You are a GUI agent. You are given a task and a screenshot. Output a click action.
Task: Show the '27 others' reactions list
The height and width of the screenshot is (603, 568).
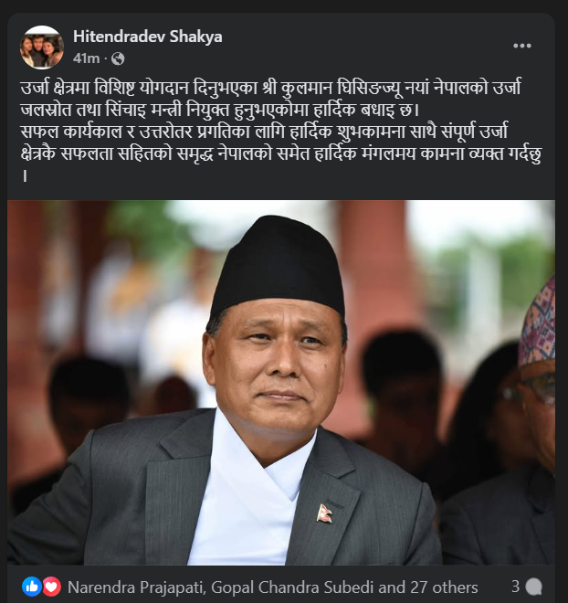click(444, 587)
